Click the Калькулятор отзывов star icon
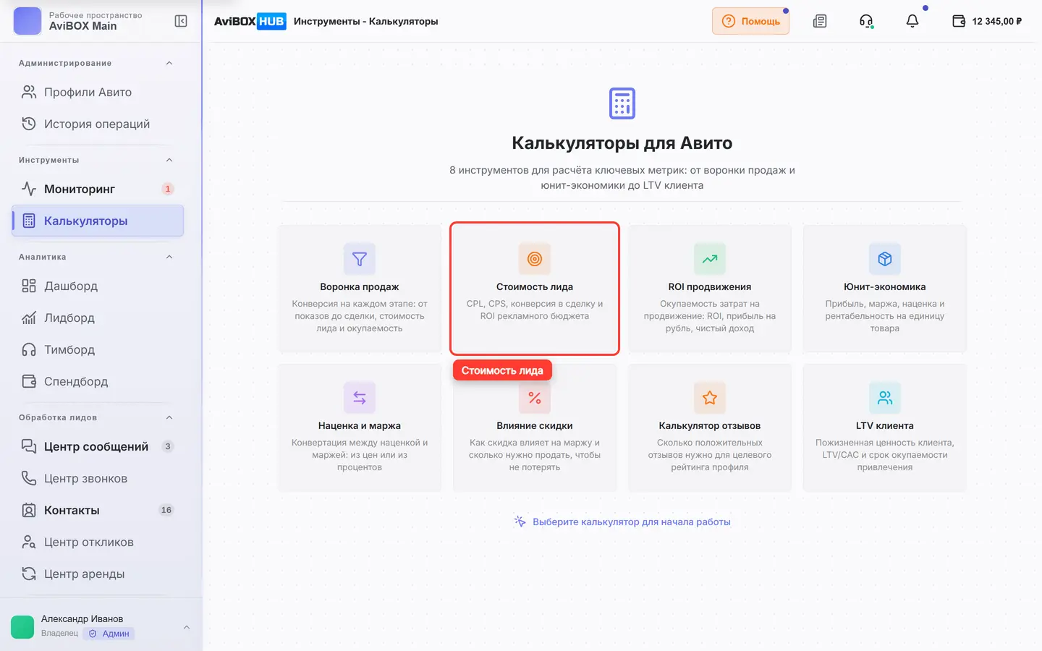Screen dimensions: 1042x651 pos(710,398)
